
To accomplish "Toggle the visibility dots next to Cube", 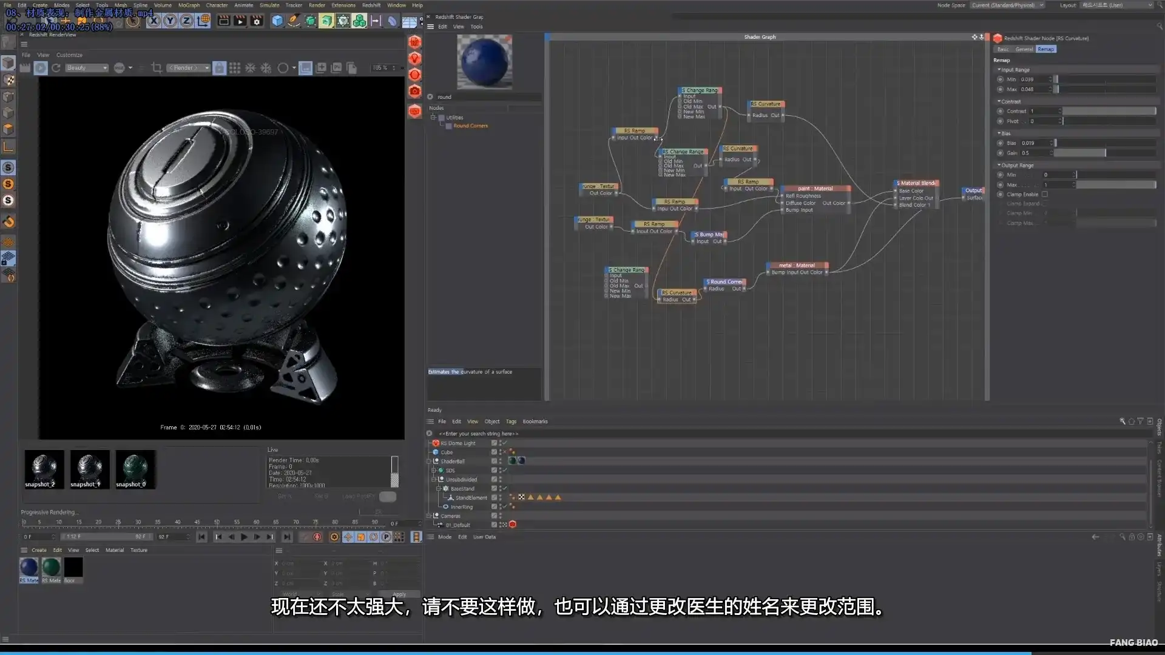I will tap(499, 452).
